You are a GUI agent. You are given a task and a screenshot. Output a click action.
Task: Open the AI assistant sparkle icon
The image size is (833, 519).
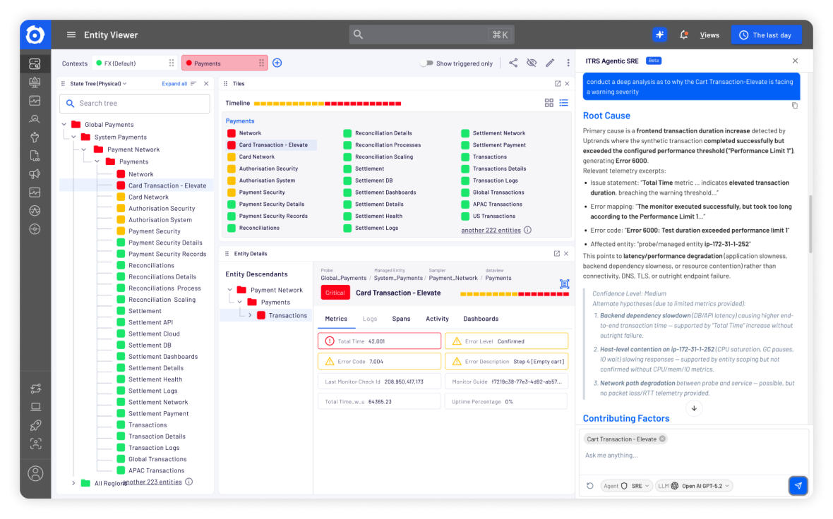659,34
